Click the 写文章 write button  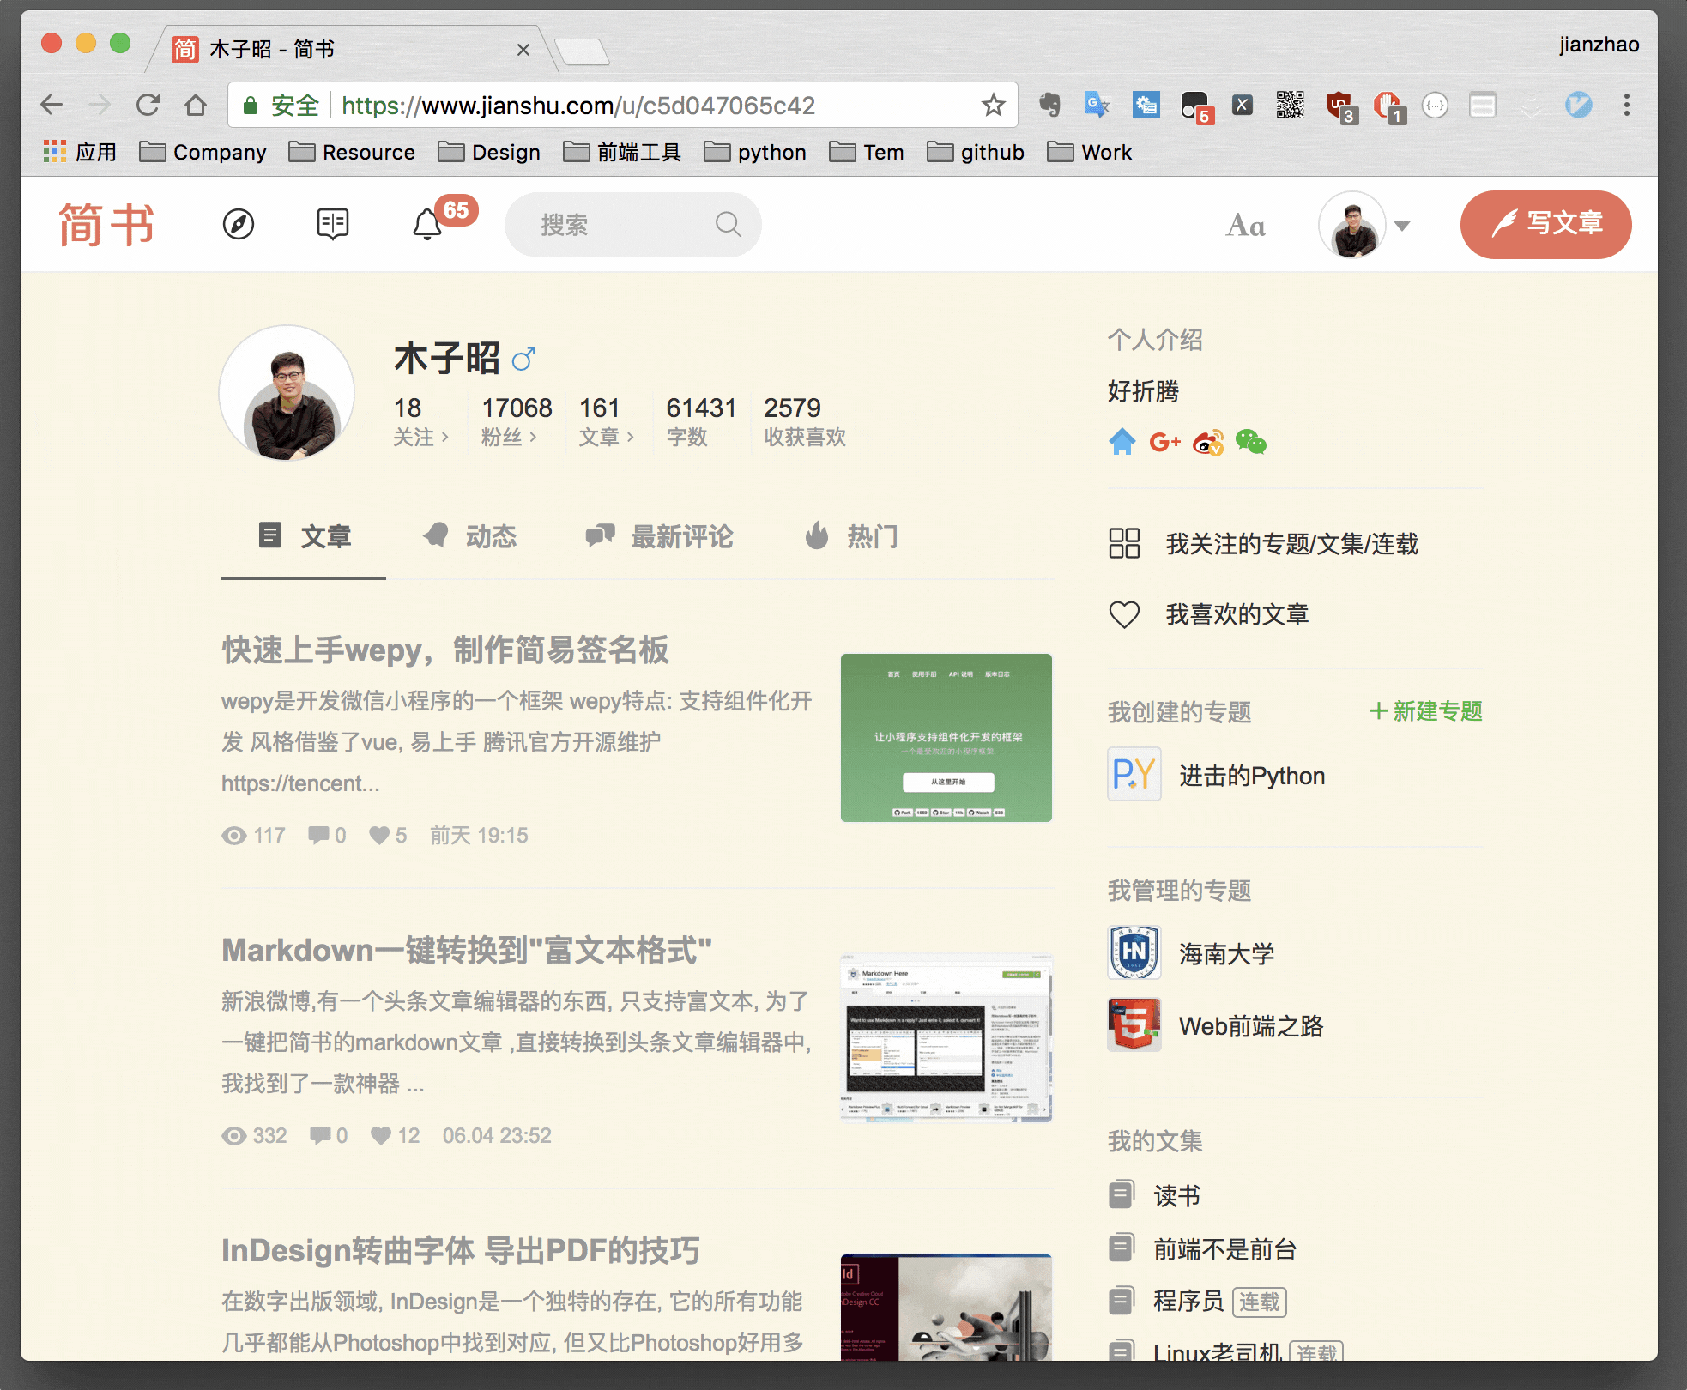click(1545, 225)
